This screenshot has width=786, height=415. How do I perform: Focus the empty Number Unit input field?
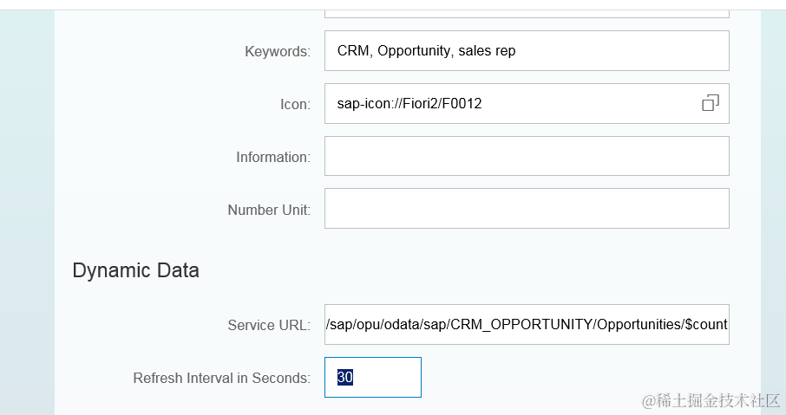pos(526,209)
